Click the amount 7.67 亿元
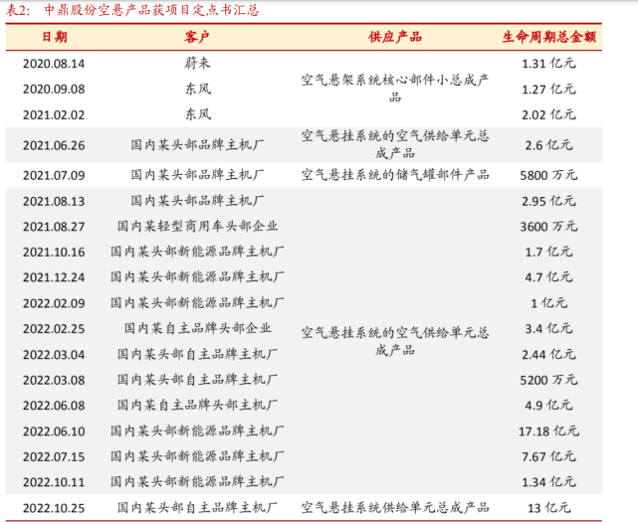The width and height of the screenshot is (638, 522). (548, 457)
